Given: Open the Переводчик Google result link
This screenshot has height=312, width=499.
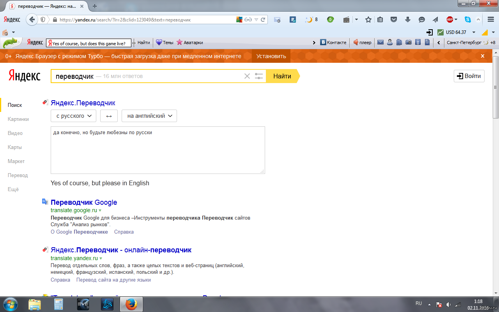Looking at the screenshot, I should (x=84, y=202).
